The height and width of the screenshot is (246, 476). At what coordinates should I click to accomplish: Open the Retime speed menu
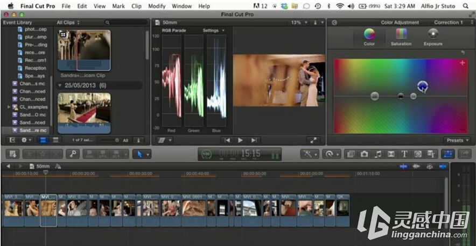(x=332, y=154)
